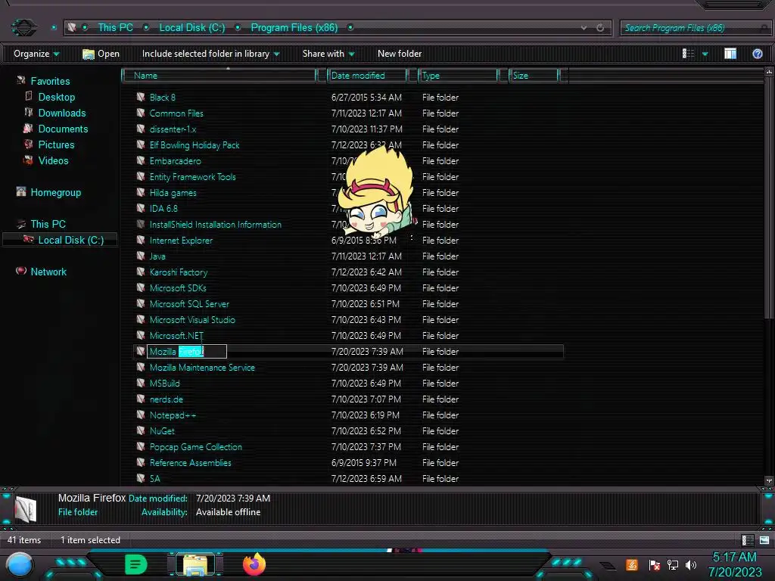775x581 pixels.
Task: Click the Network icon in sidebar
Action: tap(20, 271)
